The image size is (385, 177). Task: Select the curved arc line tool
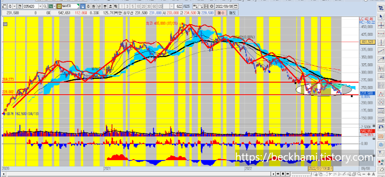381,59
